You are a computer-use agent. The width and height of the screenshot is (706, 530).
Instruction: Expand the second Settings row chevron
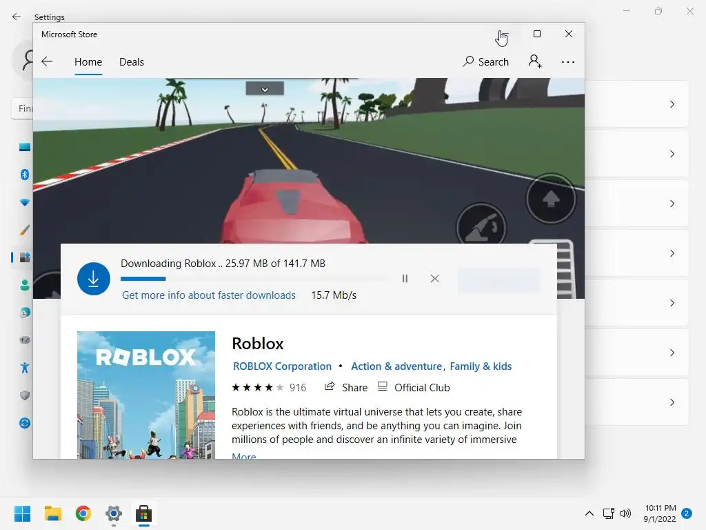click(x=672, y=154)
